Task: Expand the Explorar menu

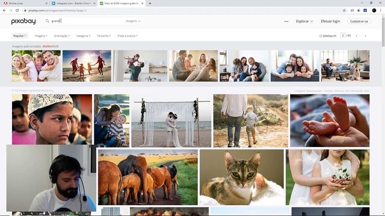Action: click(x=304, y=22)
